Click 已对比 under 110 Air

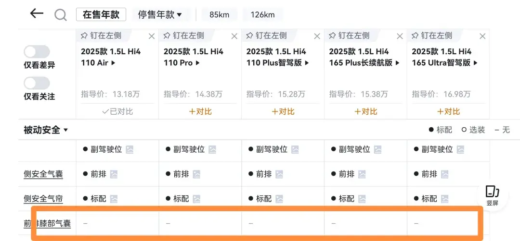[x=117, y=111]
